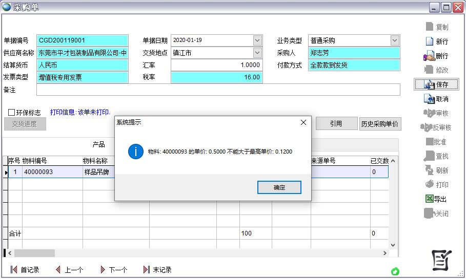The image size is (466, 279).
Task: Click the 取消 (cancel) icon button
Action: tap(436, 99)
